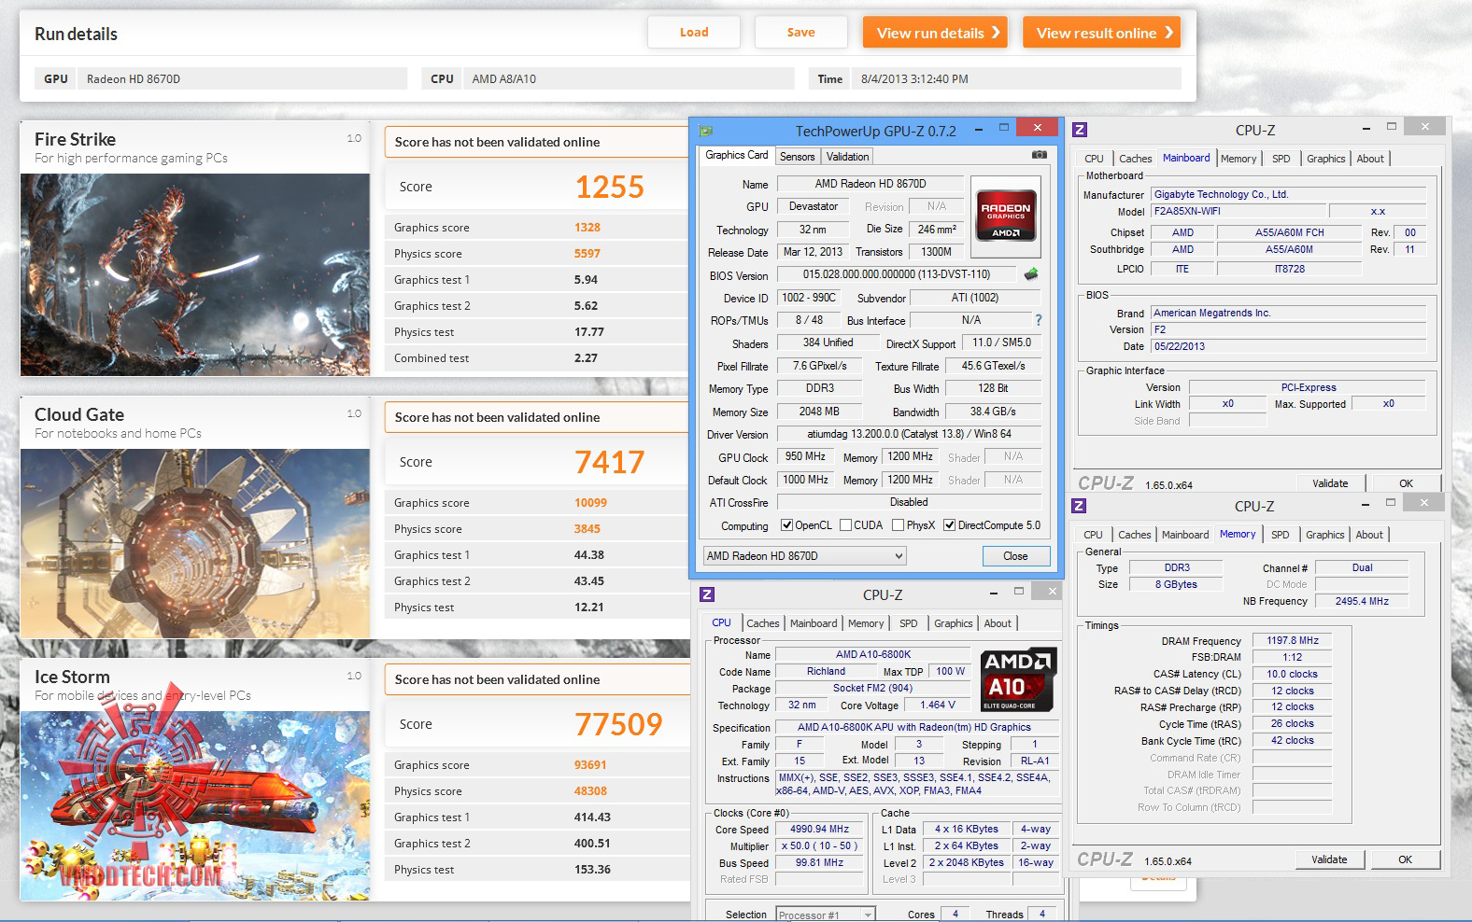Enable the PhysX checkbox
Viewport: 1472px width, 922px height.
coord(898,525)
